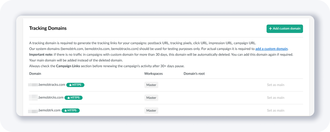Click the Workspaces column header
Screen dimensions: 330x132
pyautogui.click(x=153, y=74)
